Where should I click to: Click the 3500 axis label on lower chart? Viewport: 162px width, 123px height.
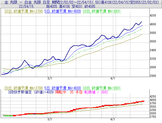pos(153,107)
